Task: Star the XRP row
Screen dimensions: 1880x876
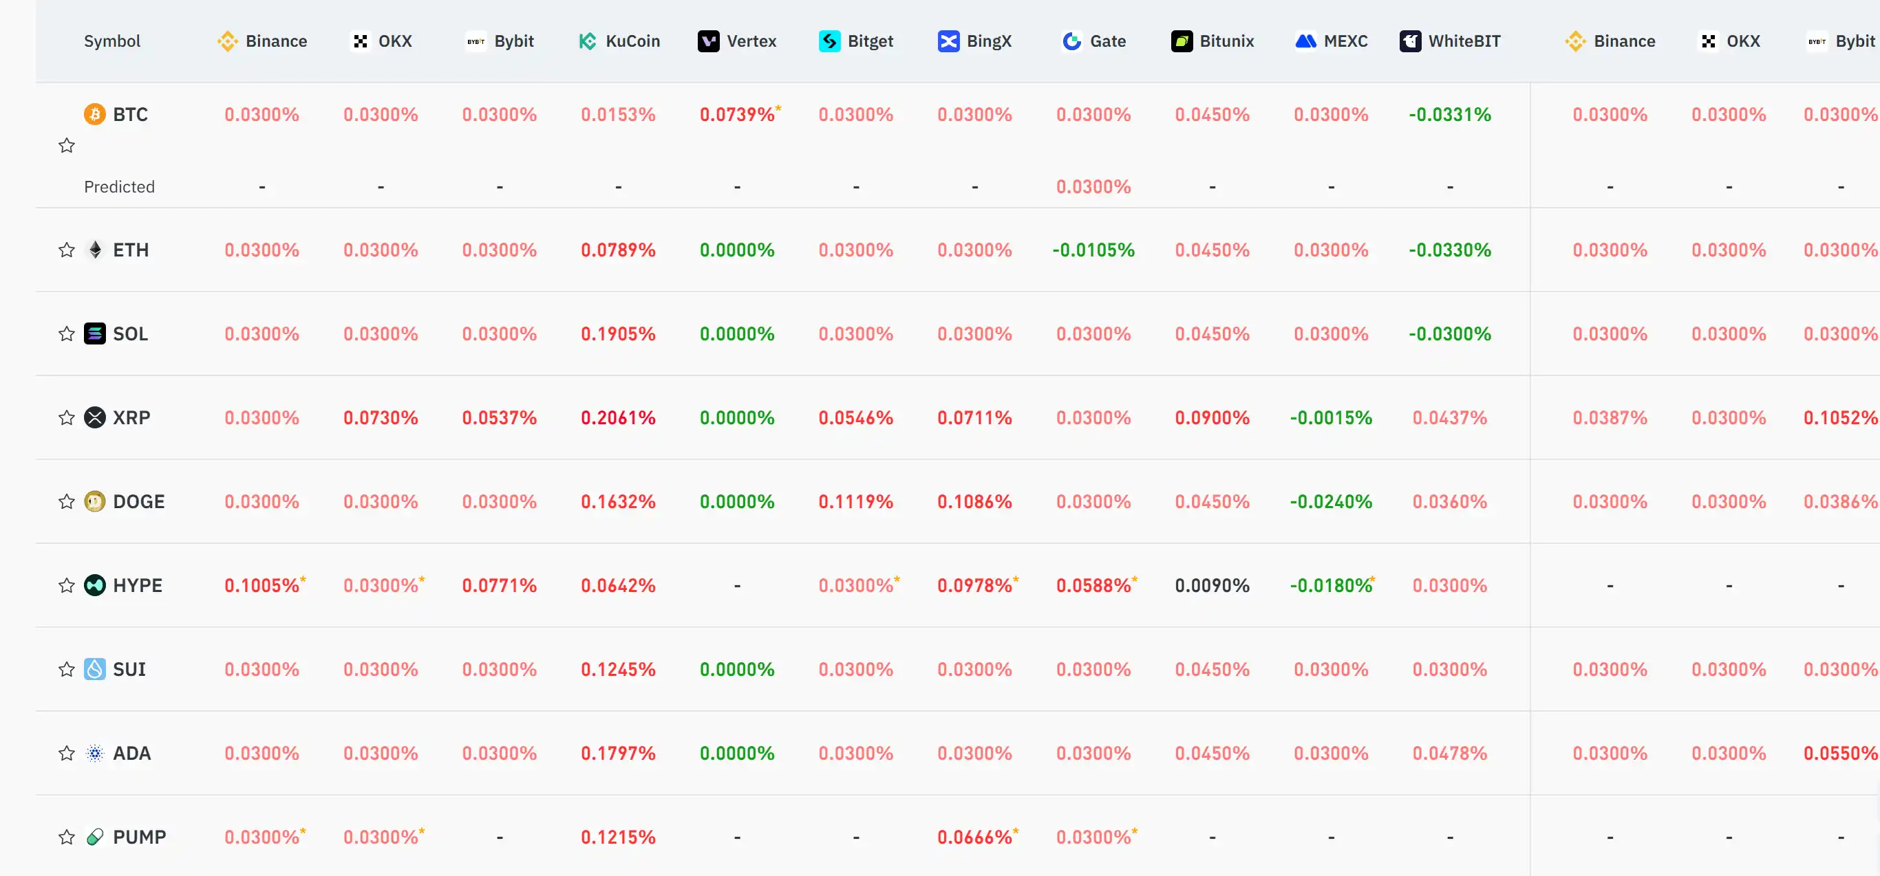Action: tap(67, 418)
